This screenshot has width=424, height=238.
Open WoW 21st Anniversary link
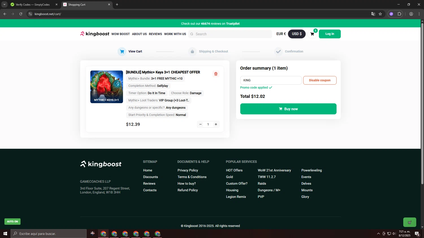point(274,170)
